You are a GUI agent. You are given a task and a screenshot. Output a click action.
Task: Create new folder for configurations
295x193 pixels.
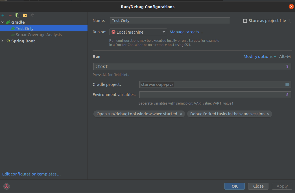(x=25, y=15)
